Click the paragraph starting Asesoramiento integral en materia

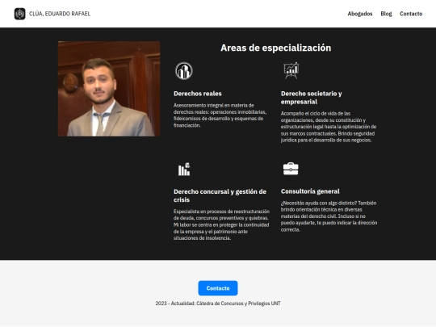click(x=220, y=115)
